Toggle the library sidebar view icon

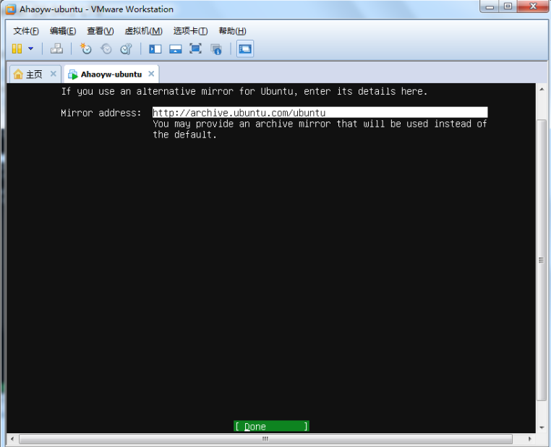pyautogui.click(x=155, y=48)
